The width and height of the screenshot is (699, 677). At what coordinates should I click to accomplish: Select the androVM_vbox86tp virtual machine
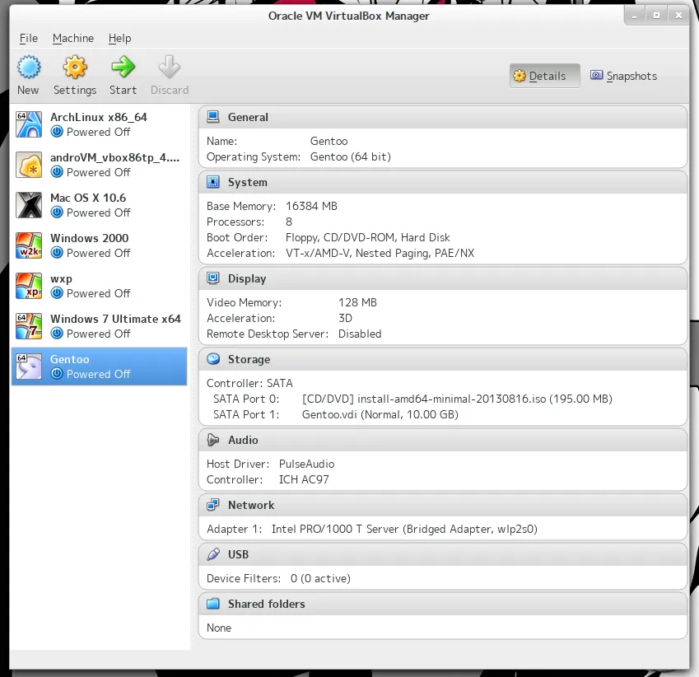tap(99, 165)
